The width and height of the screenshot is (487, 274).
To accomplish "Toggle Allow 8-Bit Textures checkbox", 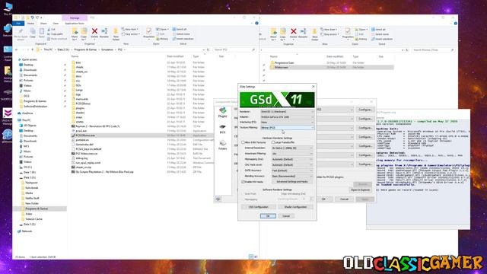I will coord(243,142).
